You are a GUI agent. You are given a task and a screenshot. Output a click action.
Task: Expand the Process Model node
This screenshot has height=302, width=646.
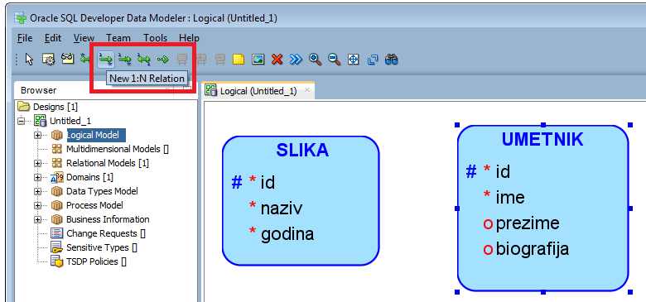[x=38, y=205]
